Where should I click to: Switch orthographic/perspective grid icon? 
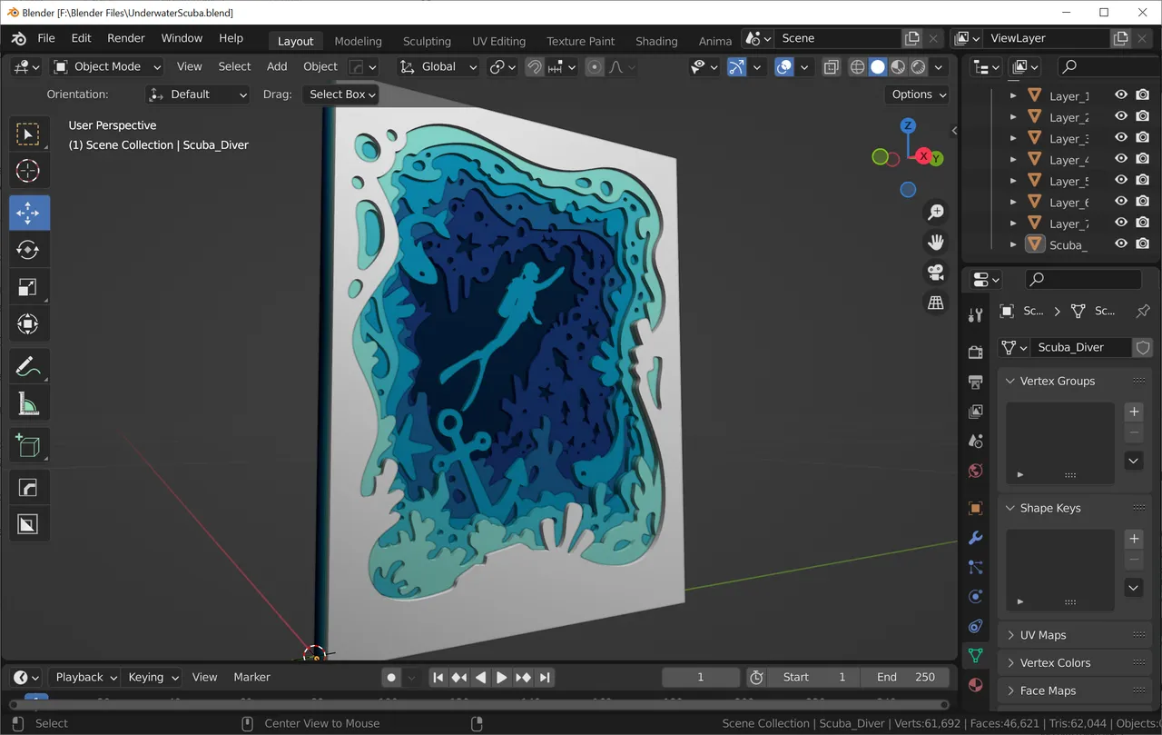[x=935, y=303]
